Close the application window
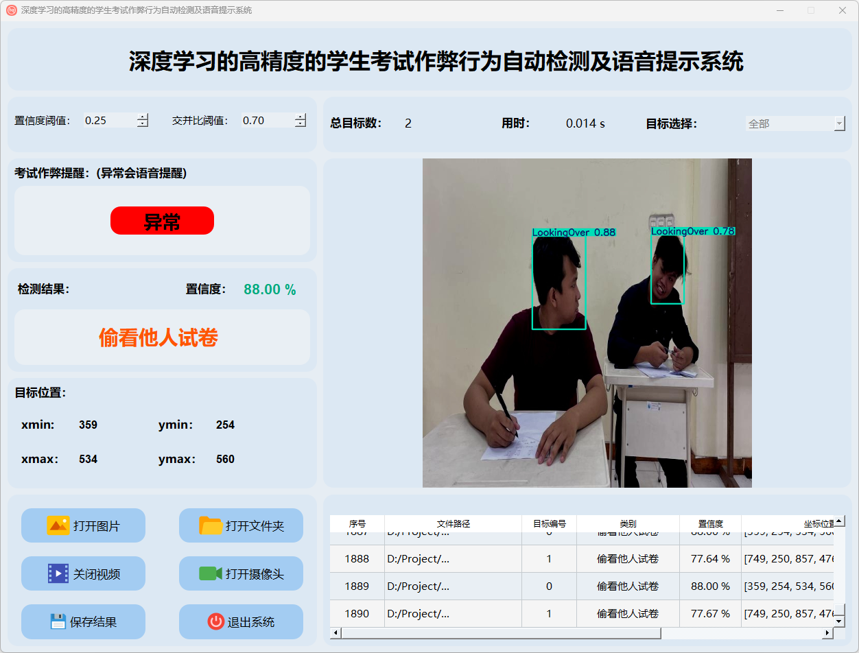Screen dimensions: 859x653 [843, 10]
